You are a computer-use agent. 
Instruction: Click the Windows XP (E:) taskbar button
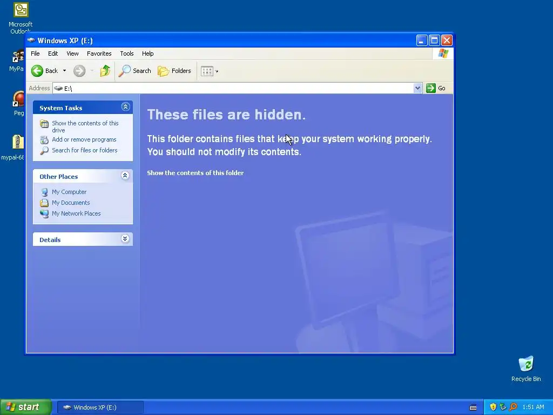pyautogui.click(x=100, y=407)
